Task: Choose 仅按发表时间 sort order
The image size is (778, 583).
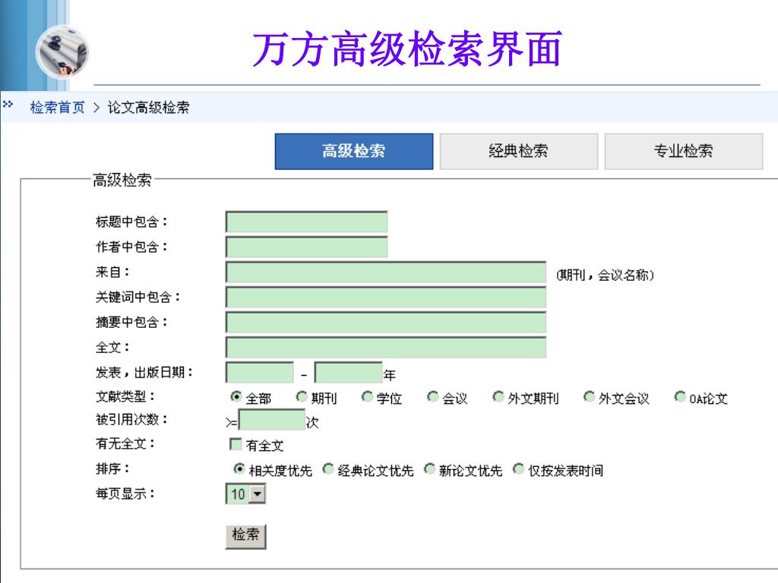Action: click(518, 468)
